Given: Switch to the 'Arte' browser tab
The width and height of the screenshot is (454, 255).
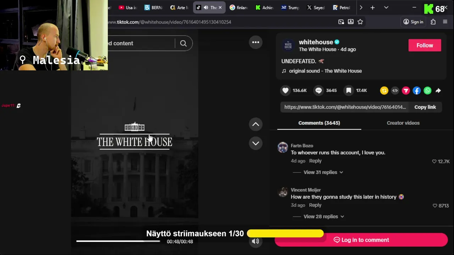Looking at the screenshot, I should tap(179, 7).
